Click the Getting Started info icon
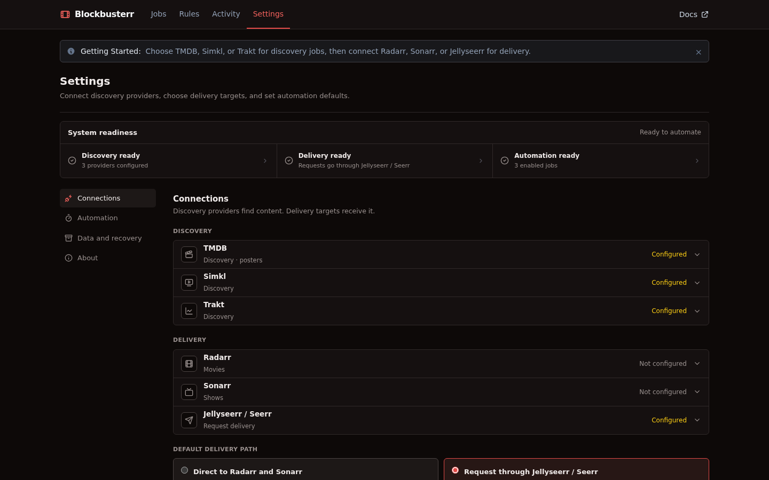Screen dimensions: 769x480 pos(71,51)
